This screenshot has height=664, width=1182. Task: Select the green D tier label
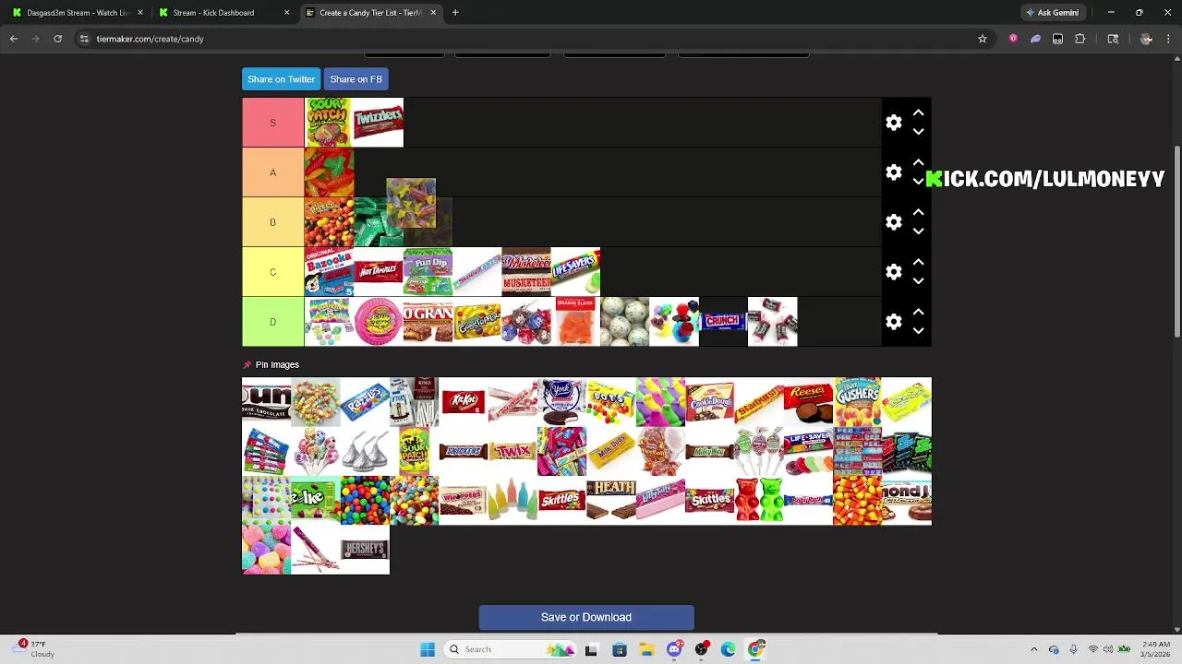pos(272,322)
